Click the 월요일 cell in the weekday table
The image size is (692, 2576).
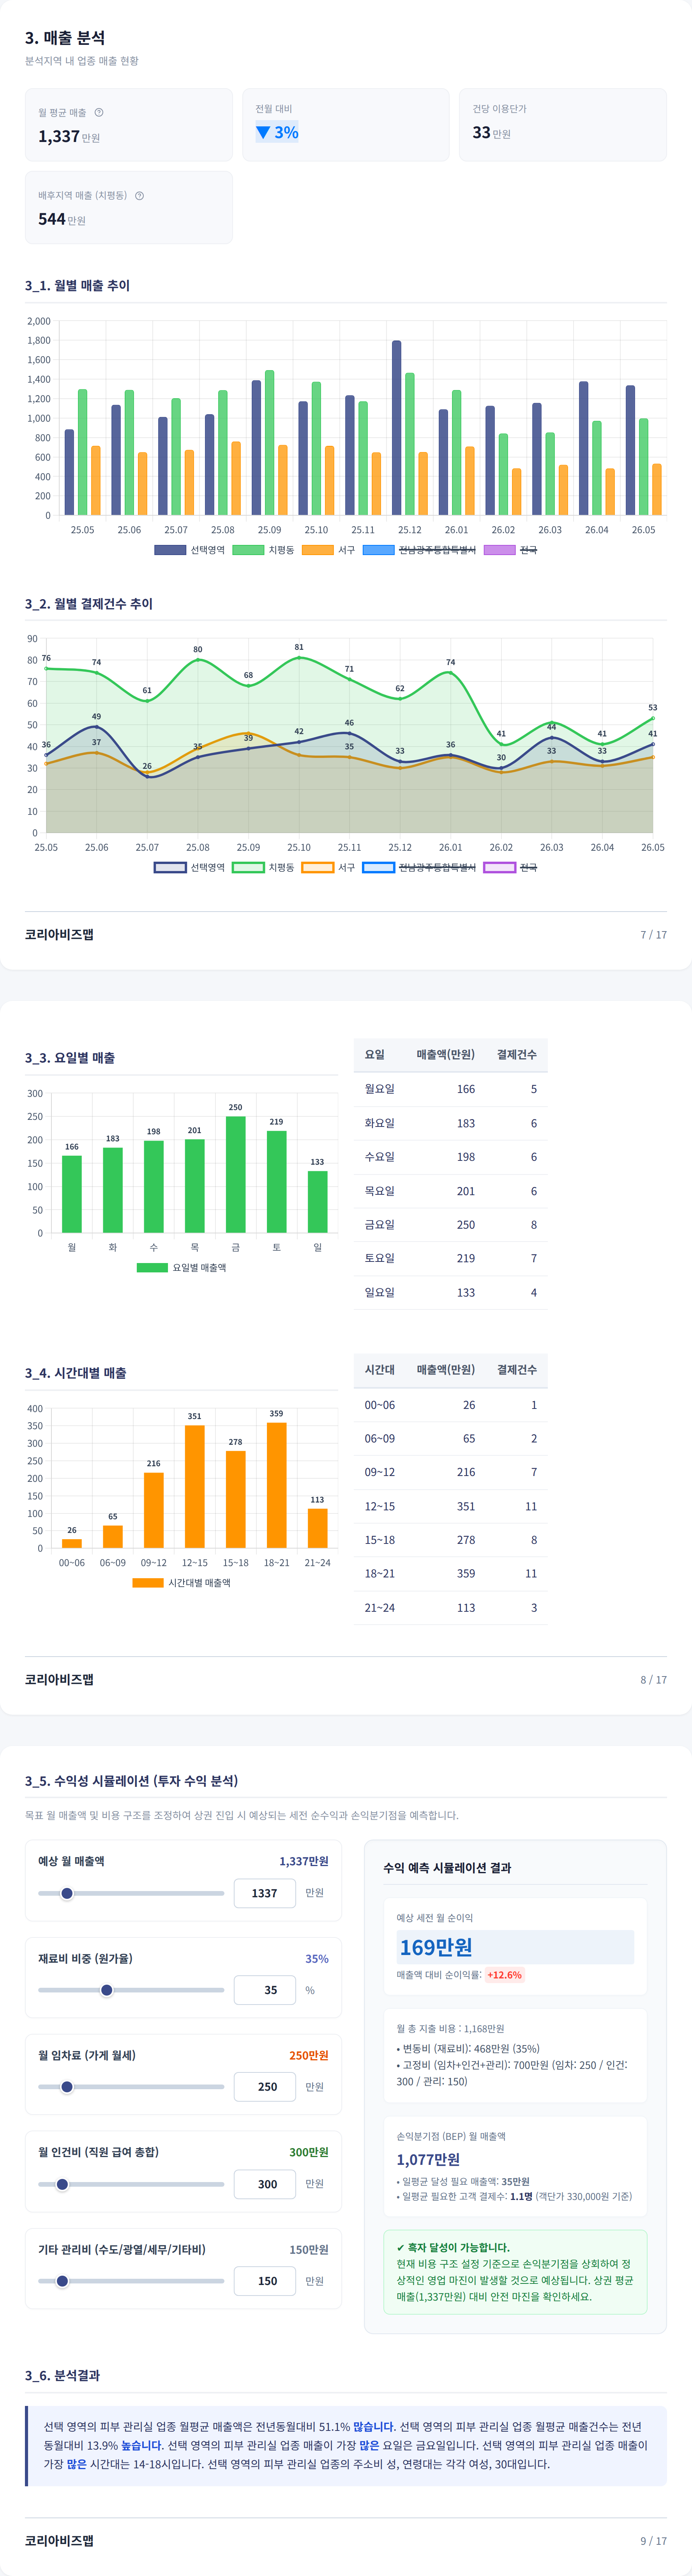380,1089
